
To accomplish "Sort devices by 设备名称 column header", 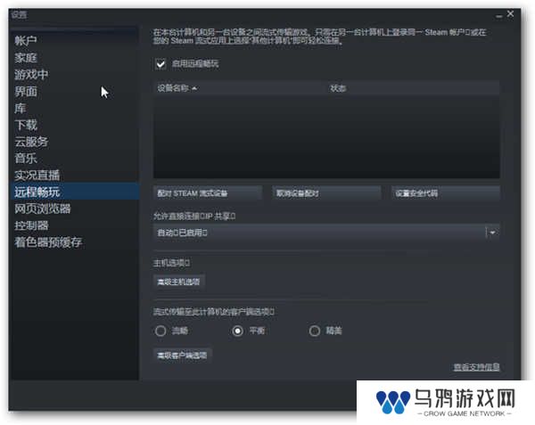I will 241,88.
